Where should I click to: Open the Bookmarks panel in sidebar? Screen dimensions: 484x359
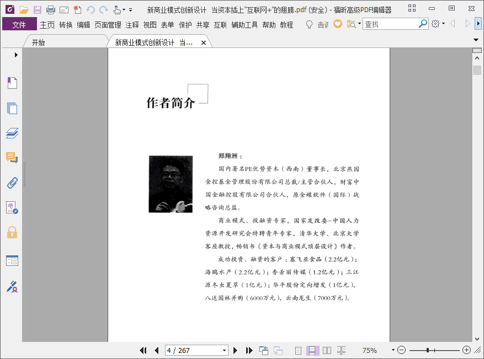[12, 83]
